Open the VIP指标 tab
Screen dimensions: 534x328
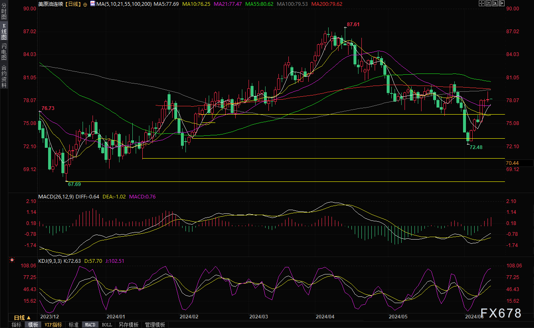tap(54, 325)
